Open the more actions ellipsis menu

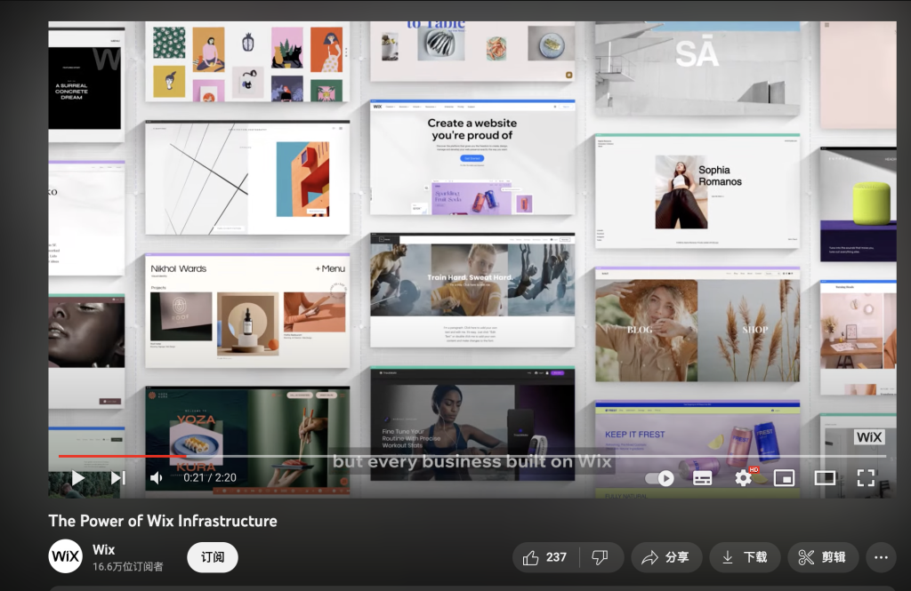[882, 557]
